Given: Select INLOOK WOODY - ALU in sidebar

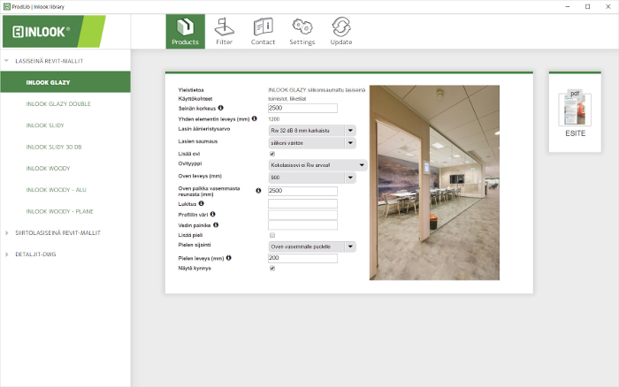Looking at the screenshot, I should (x=55, y=190).
